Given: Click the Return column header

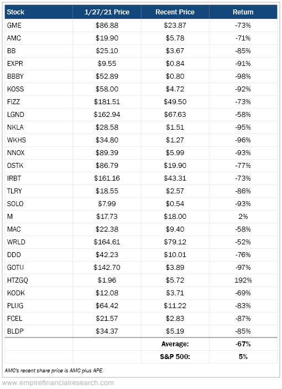Looking at the screenshot, I should click(243, 12).
